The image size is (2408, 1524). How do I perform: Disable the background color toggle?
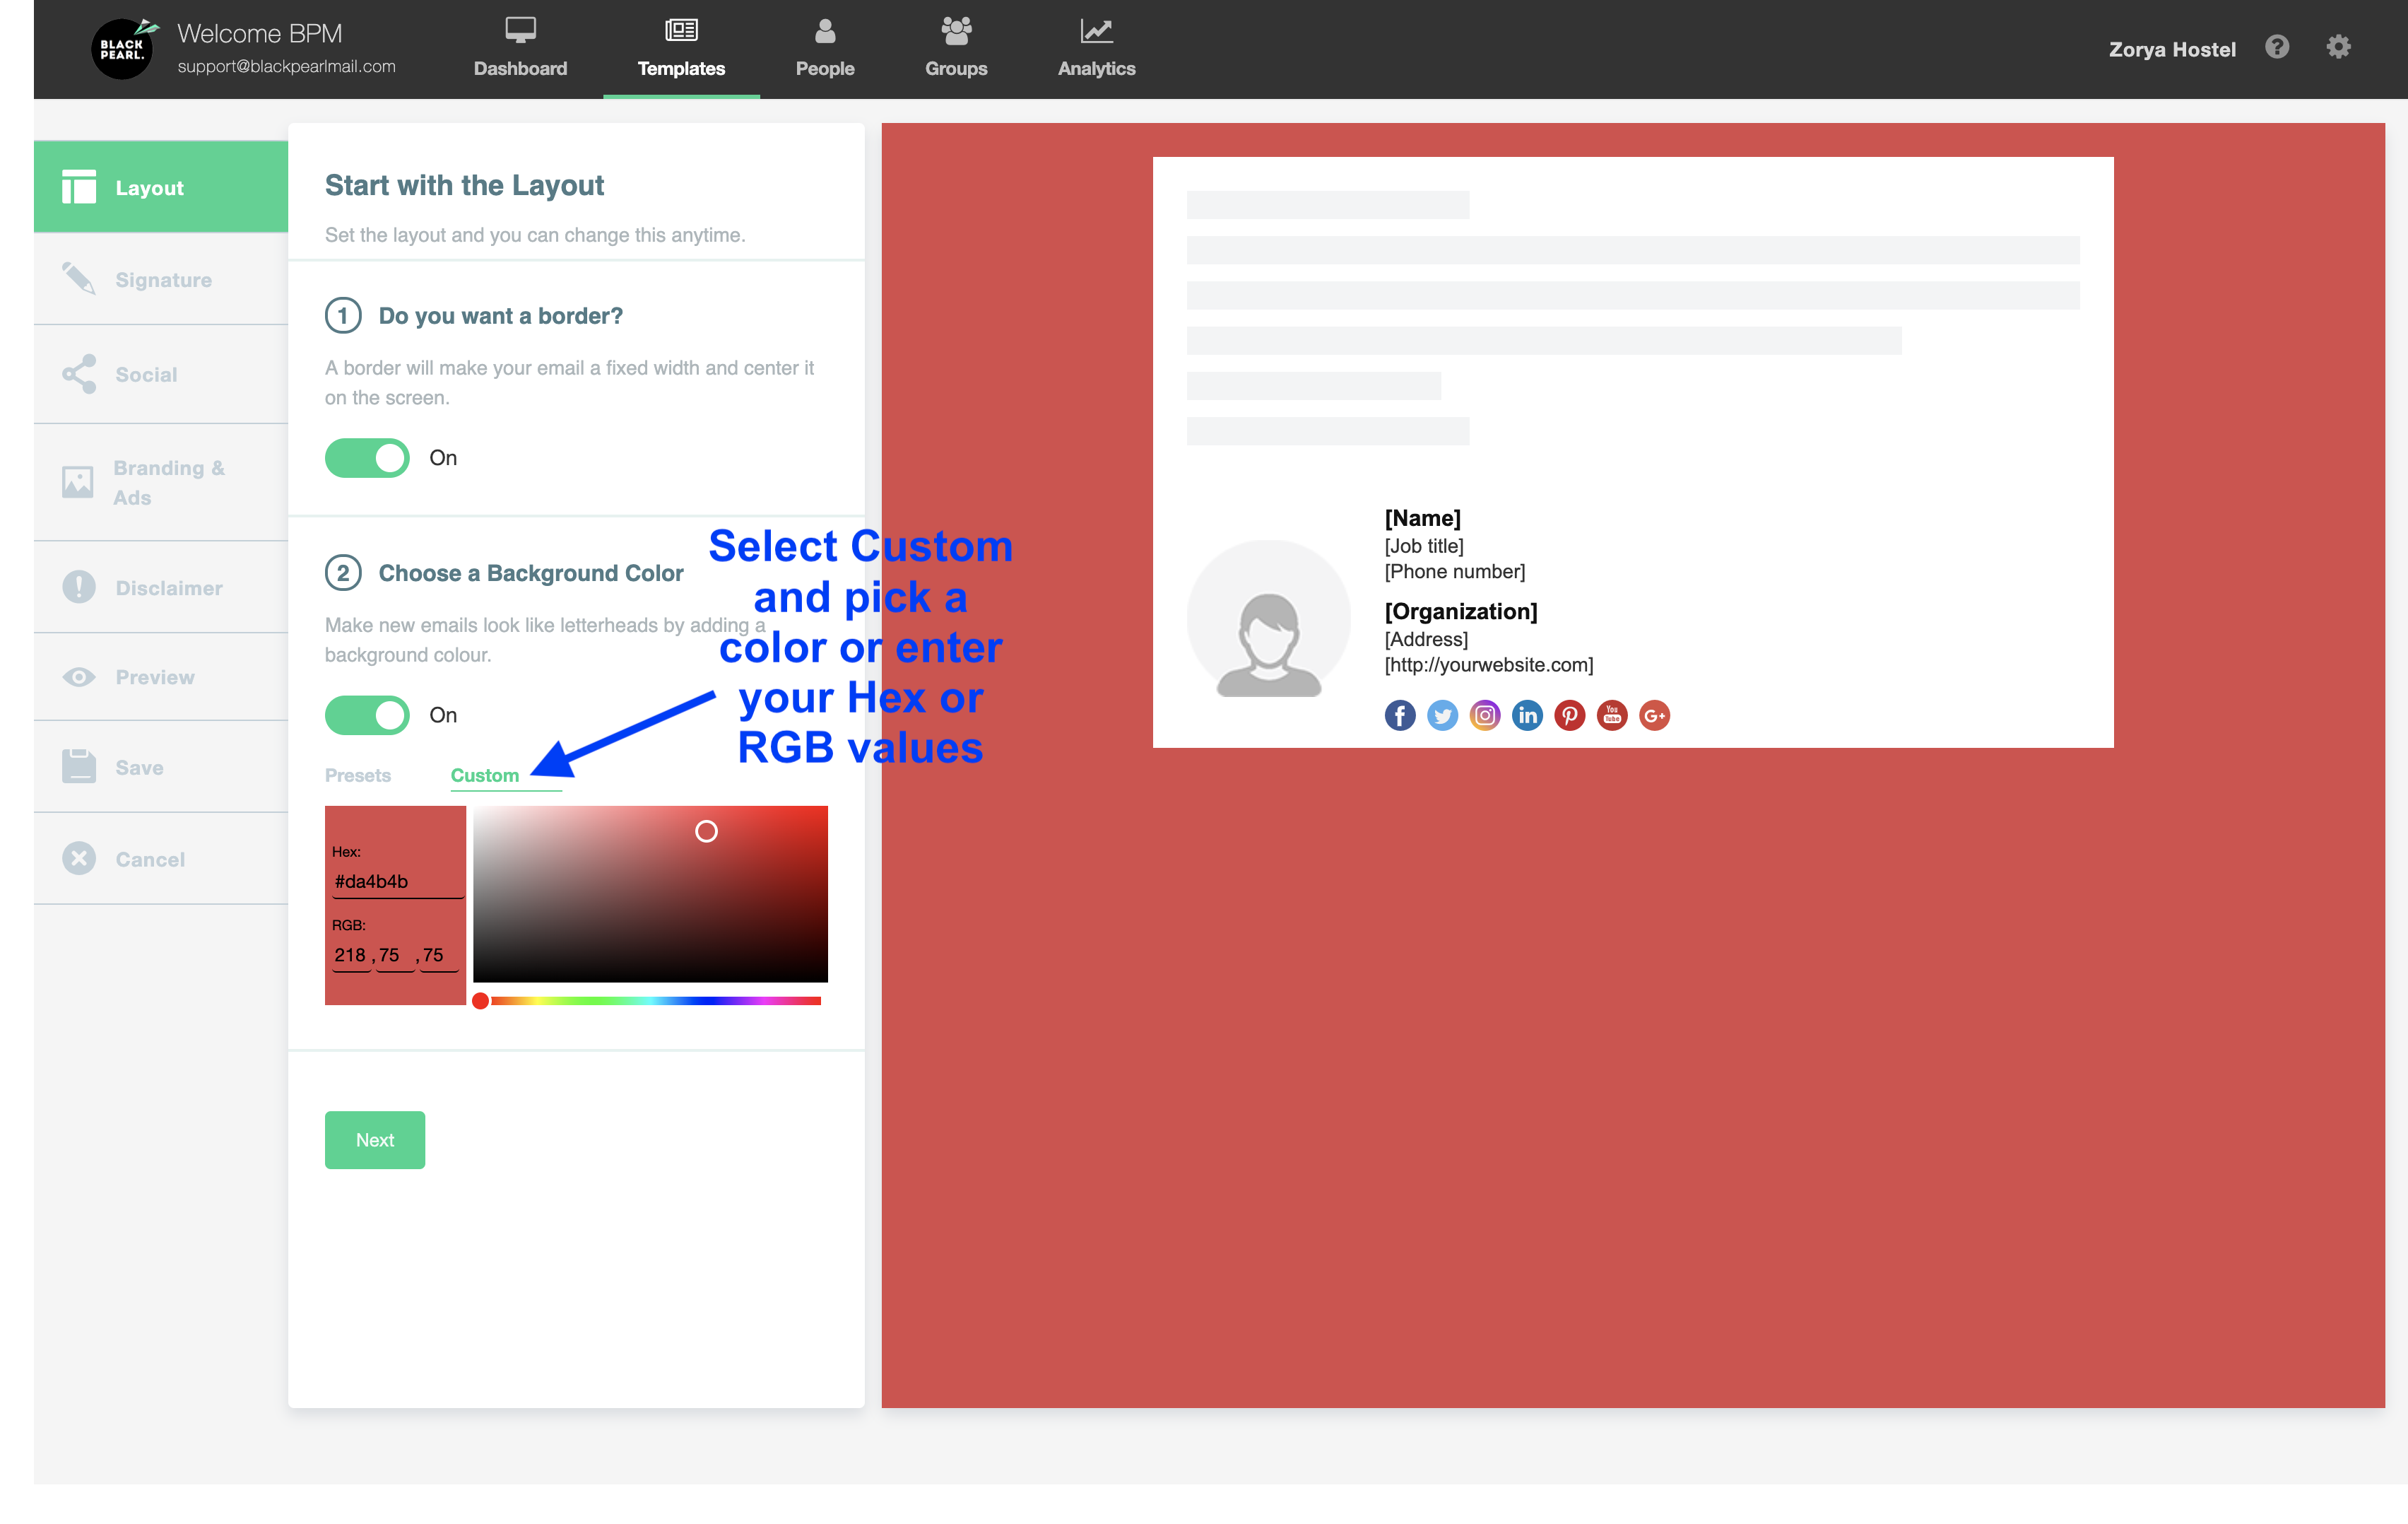point(367,715)
